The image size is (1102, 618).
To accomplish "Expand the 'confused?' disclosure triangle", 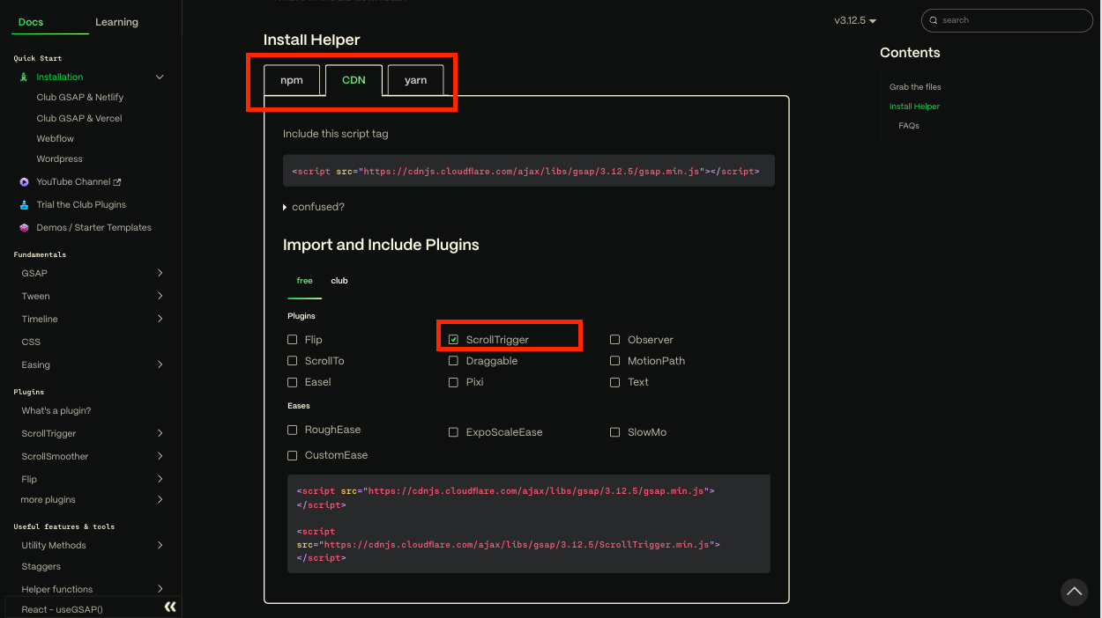I will pyautogui.click(x=285, y=208).
